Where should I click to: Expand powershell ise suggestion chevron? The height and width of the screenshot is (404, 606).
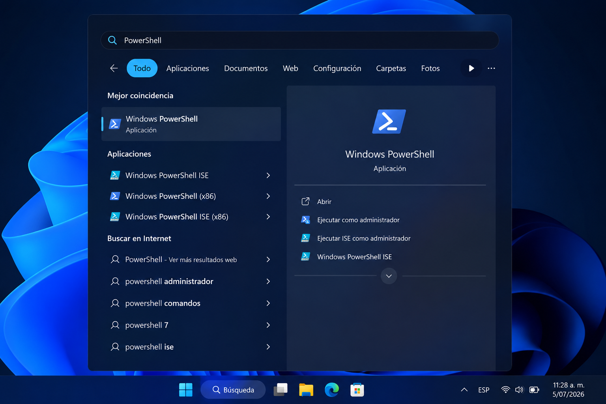pos(268,347)
